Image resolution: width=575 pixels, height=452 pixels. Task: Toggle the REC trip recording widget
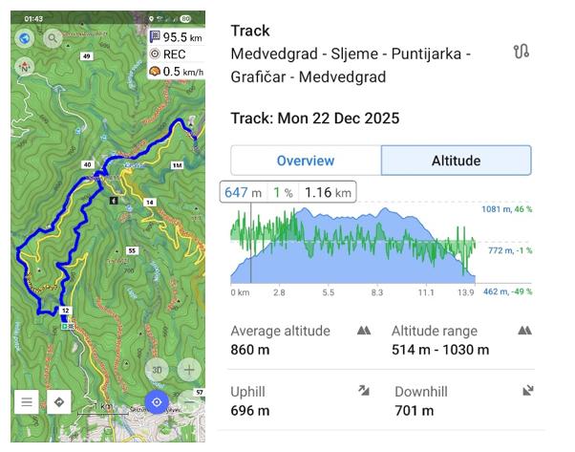click(x=175, y=54)
